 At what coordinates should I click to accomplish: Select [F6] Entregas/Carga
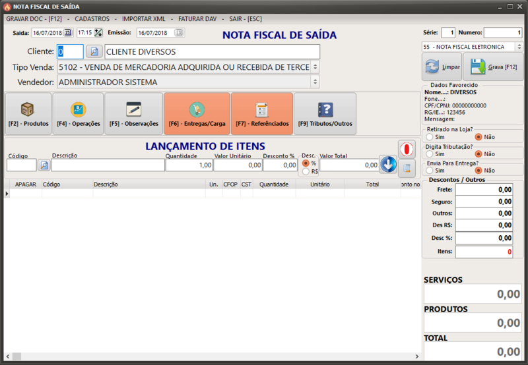coord(197,114)
